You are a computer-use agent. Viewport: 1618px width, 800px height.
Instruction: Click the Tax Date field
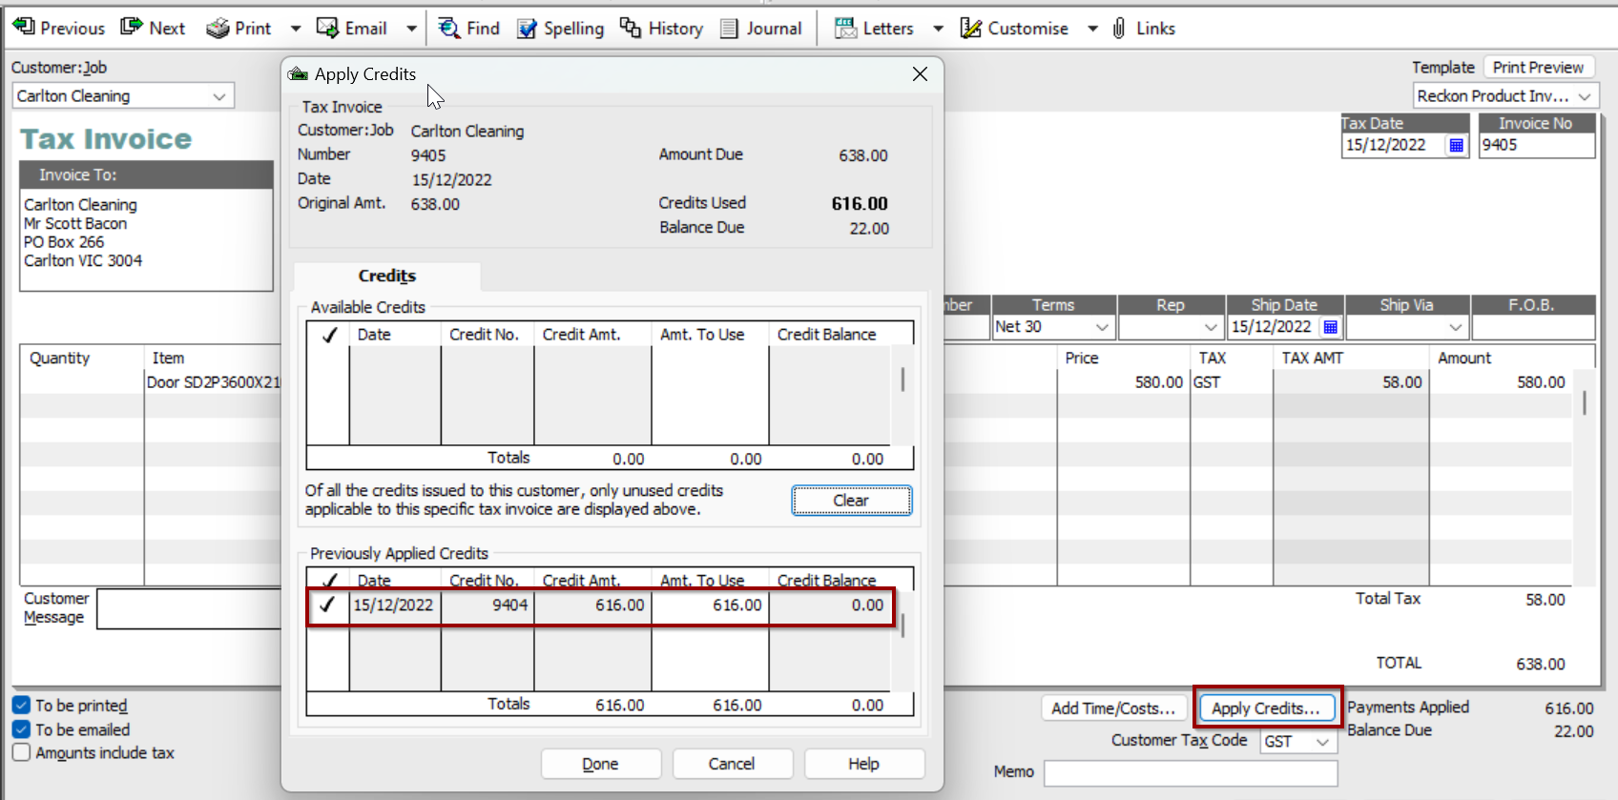click(1393, 145)
